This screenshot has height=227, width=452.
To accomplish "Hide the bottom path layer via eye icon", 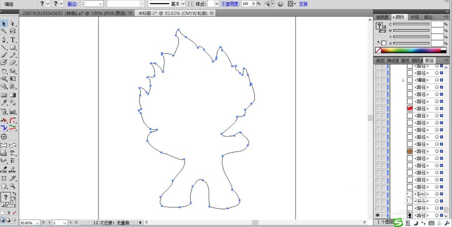I will click(377, 215).
